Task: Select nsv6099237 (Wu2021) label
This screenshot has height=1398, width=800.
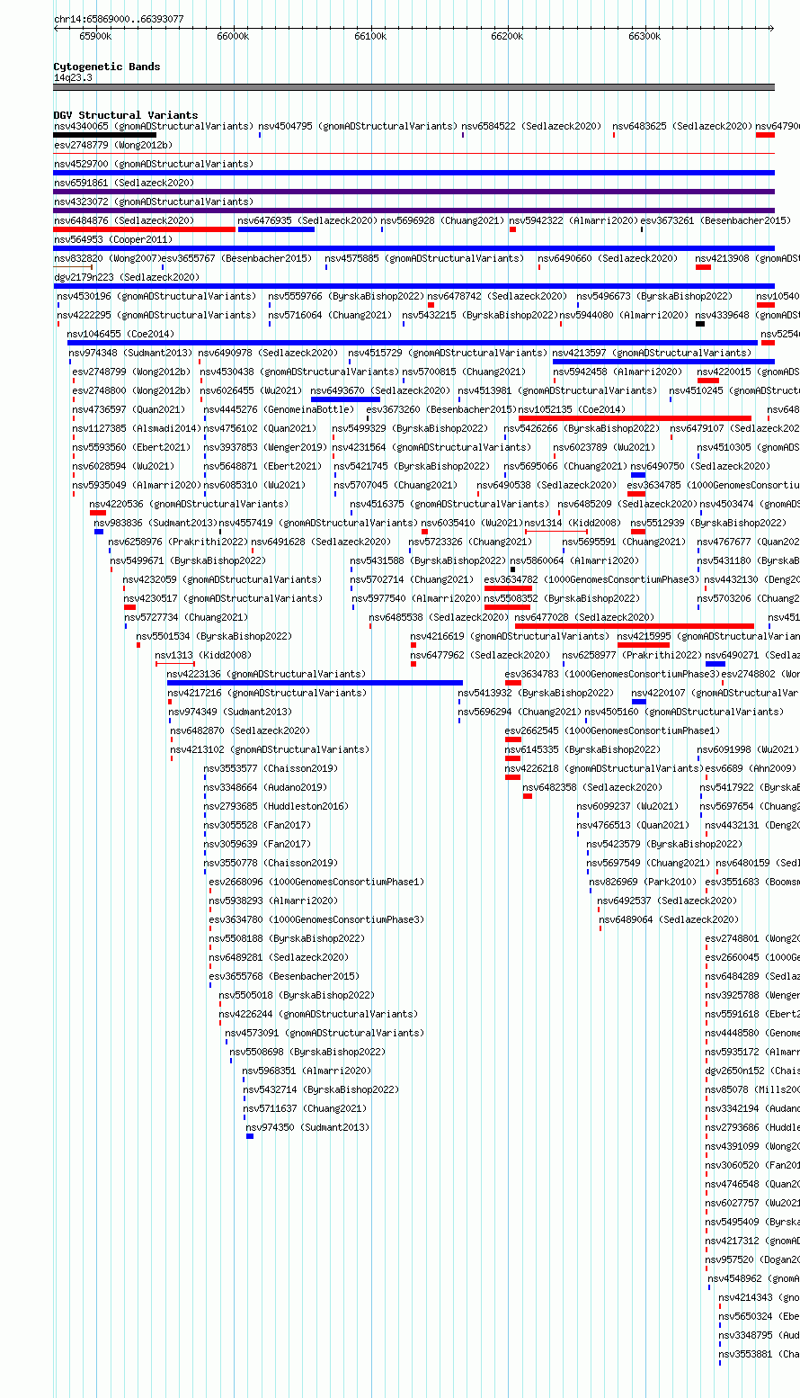Action: tap(628, 806)
